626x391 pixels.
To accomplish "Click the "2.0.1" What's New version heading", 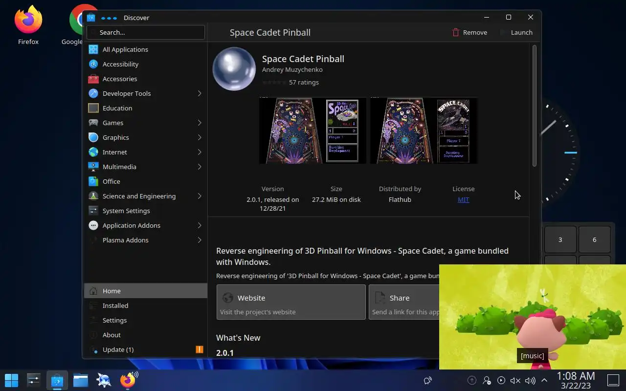I will coord(225,353).
